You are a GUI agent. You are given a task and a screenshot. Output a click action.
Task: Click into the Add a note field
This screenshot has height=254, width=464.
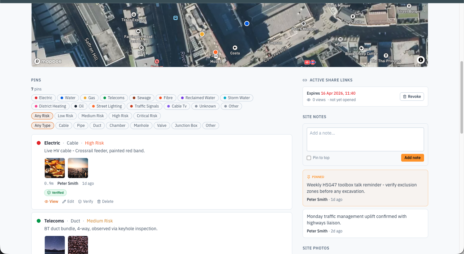click(x=365, y=138)
